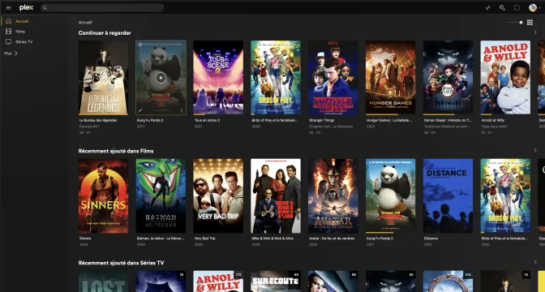Open Birds of Prey poster in Films row

coord(505,196)
